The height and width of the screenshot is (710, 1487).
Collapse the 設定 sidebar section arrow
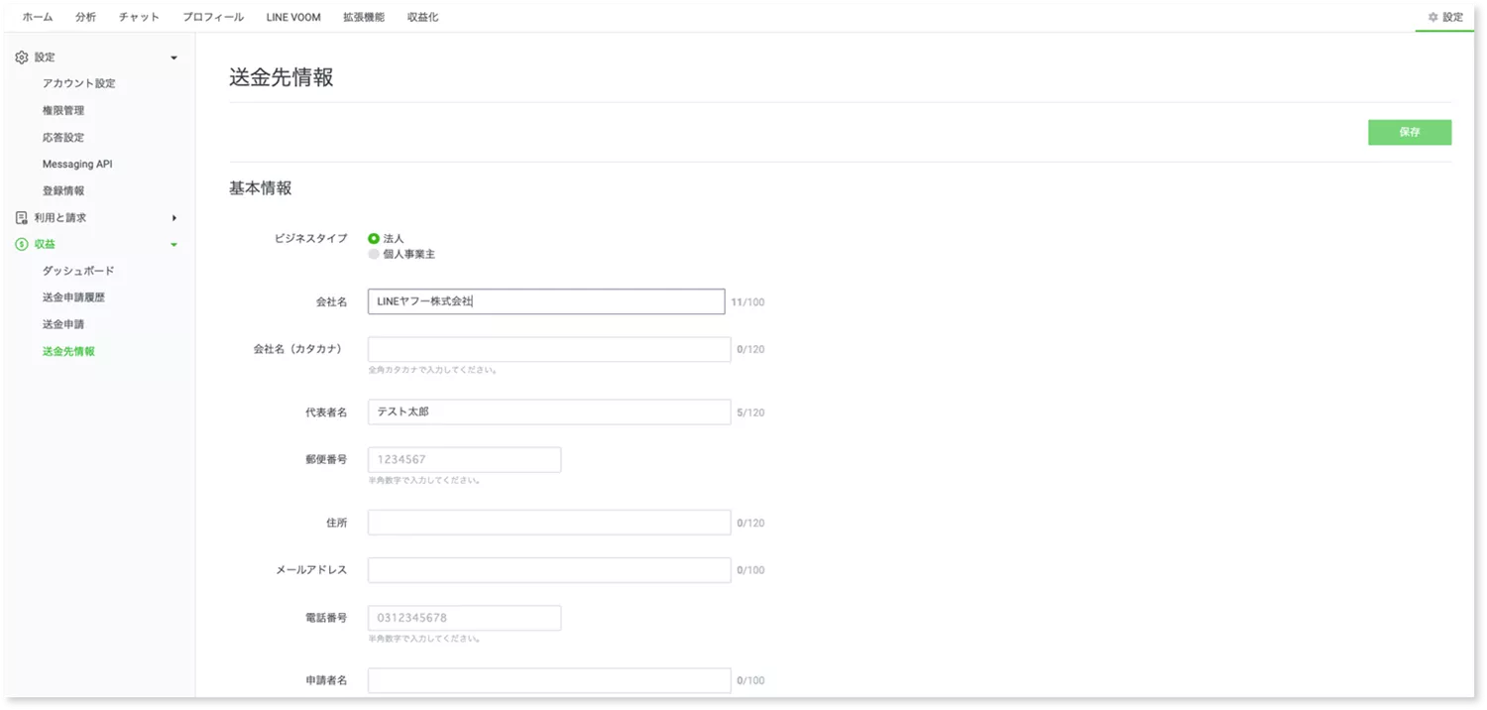[174, 58]
